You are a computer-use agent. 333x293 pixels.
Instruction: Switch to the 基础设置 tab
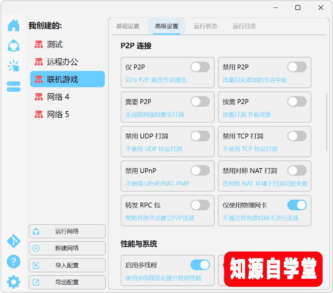(128, 26)
